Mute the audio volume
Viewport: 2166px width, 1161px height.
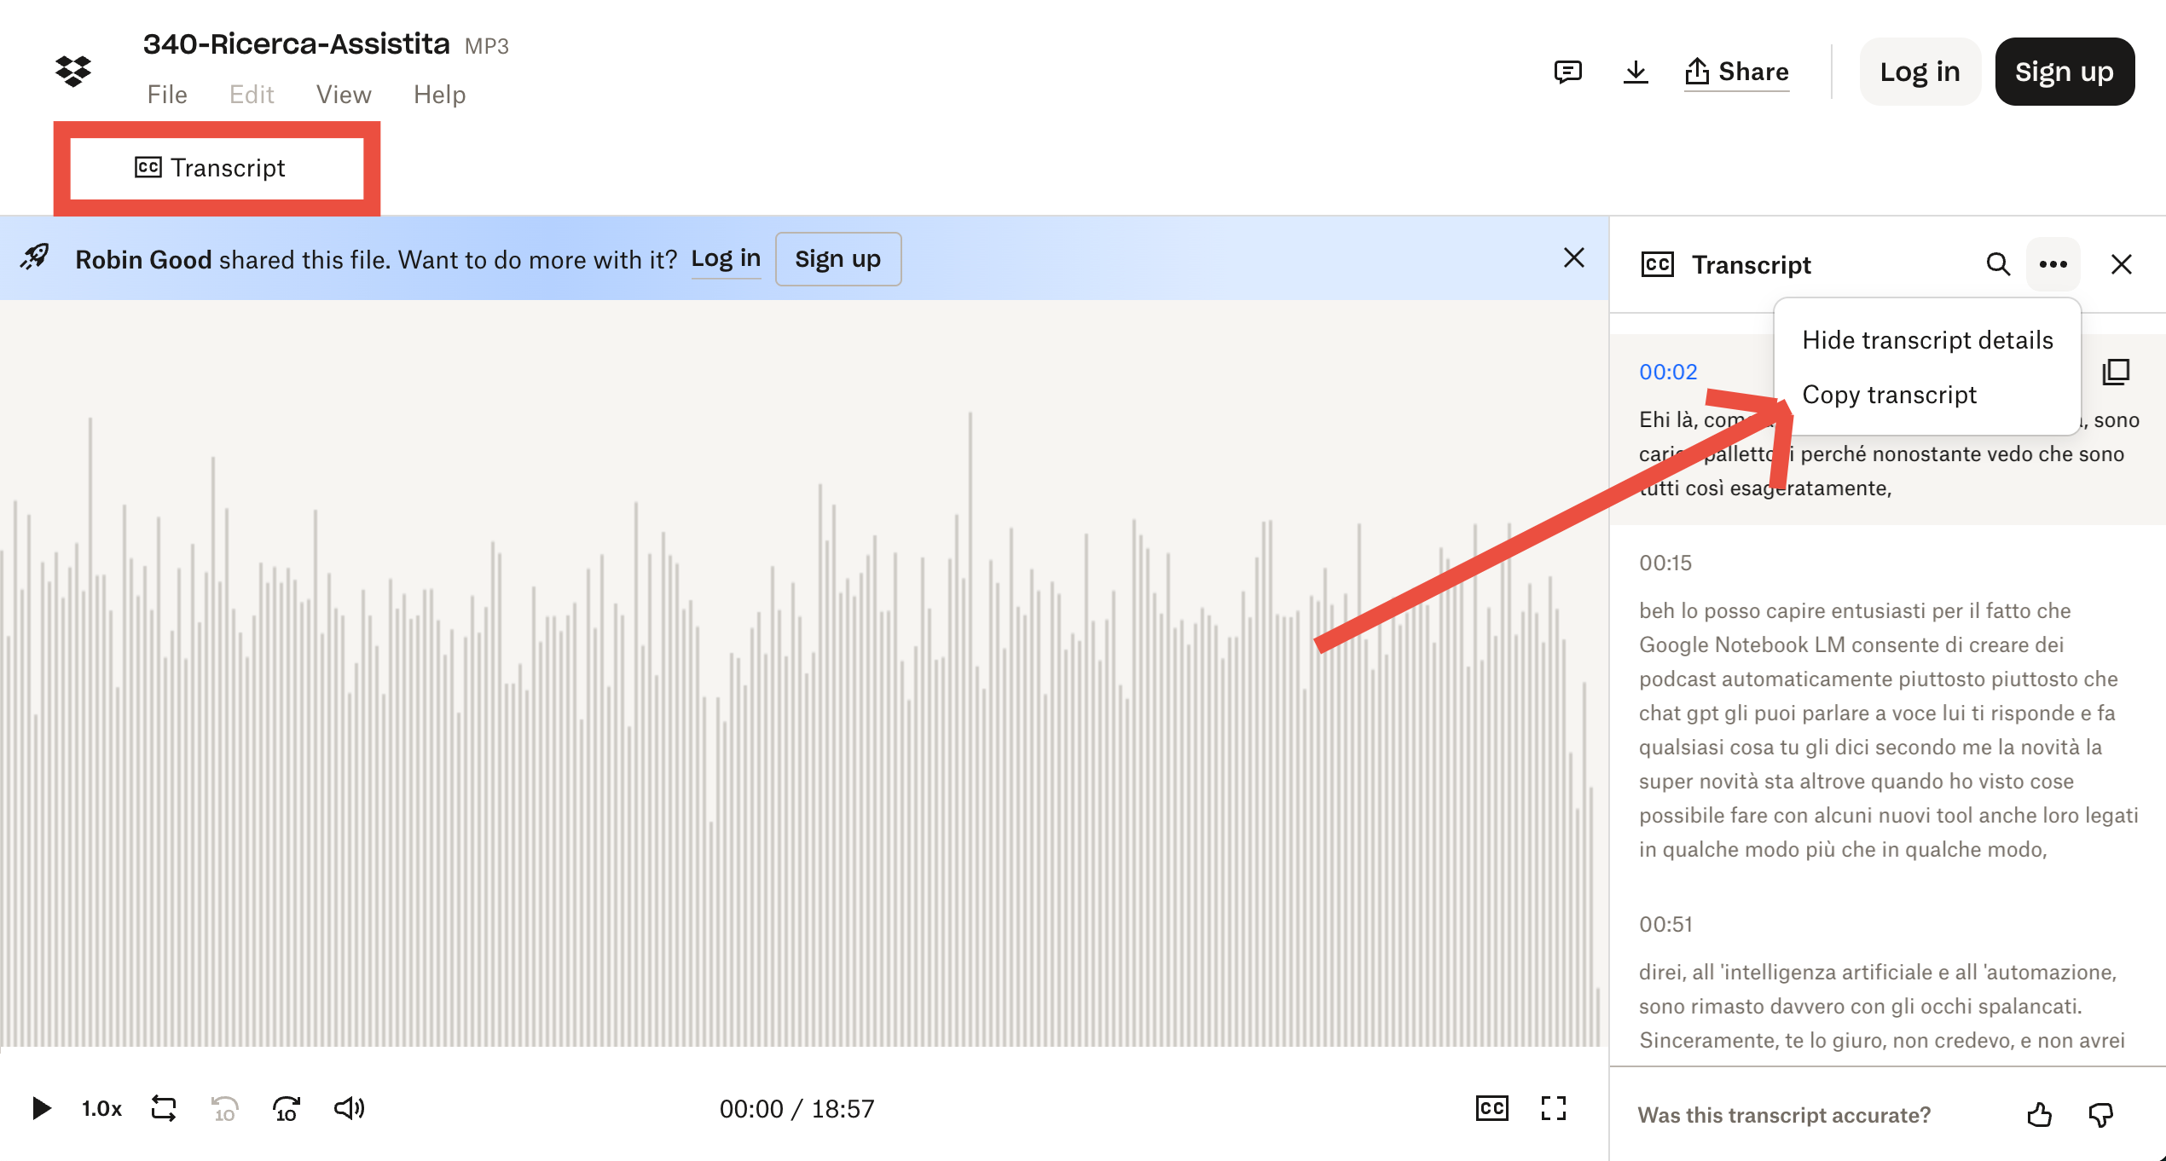pos(349,1108)
